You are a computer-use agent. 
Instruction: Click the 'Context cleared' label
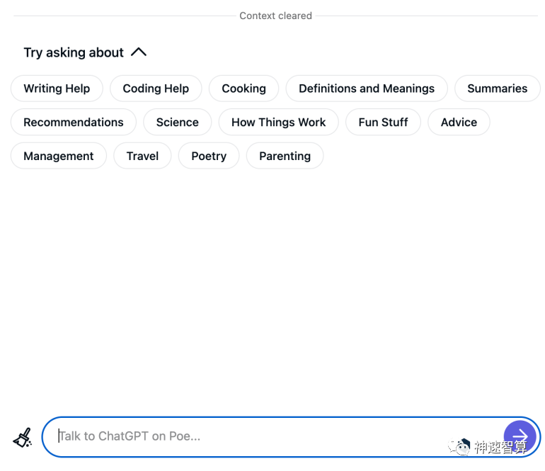pyautogui.click(x=275, y=16)
